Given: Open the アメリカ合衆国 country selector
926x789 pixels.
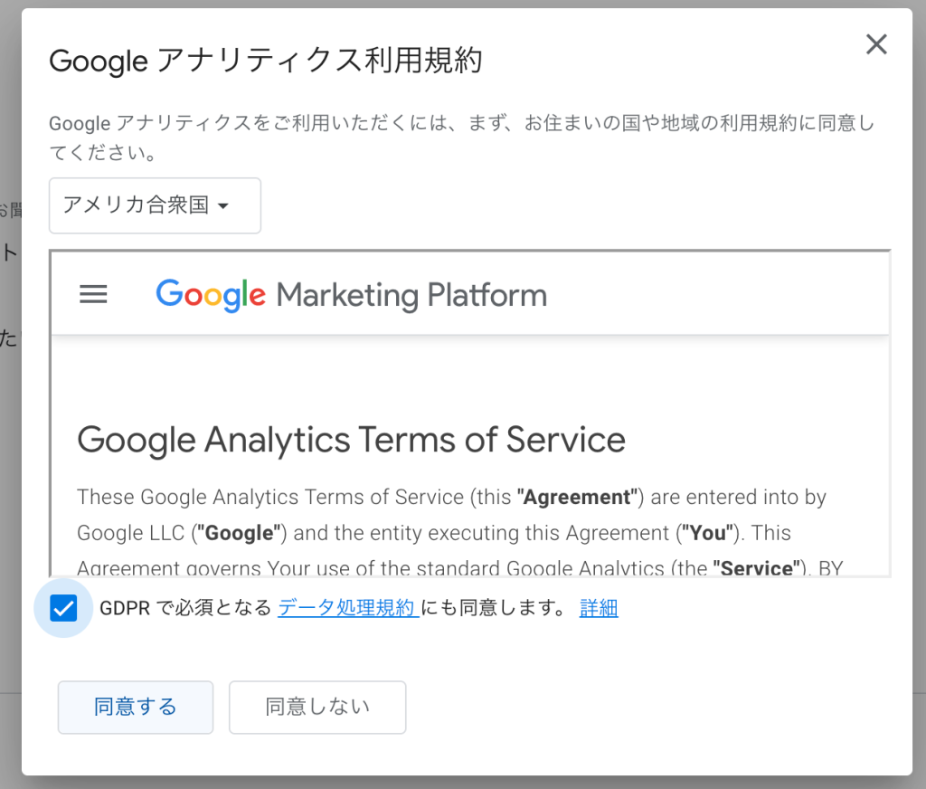Looking at the screenshot, I should (x=155, y=205).
